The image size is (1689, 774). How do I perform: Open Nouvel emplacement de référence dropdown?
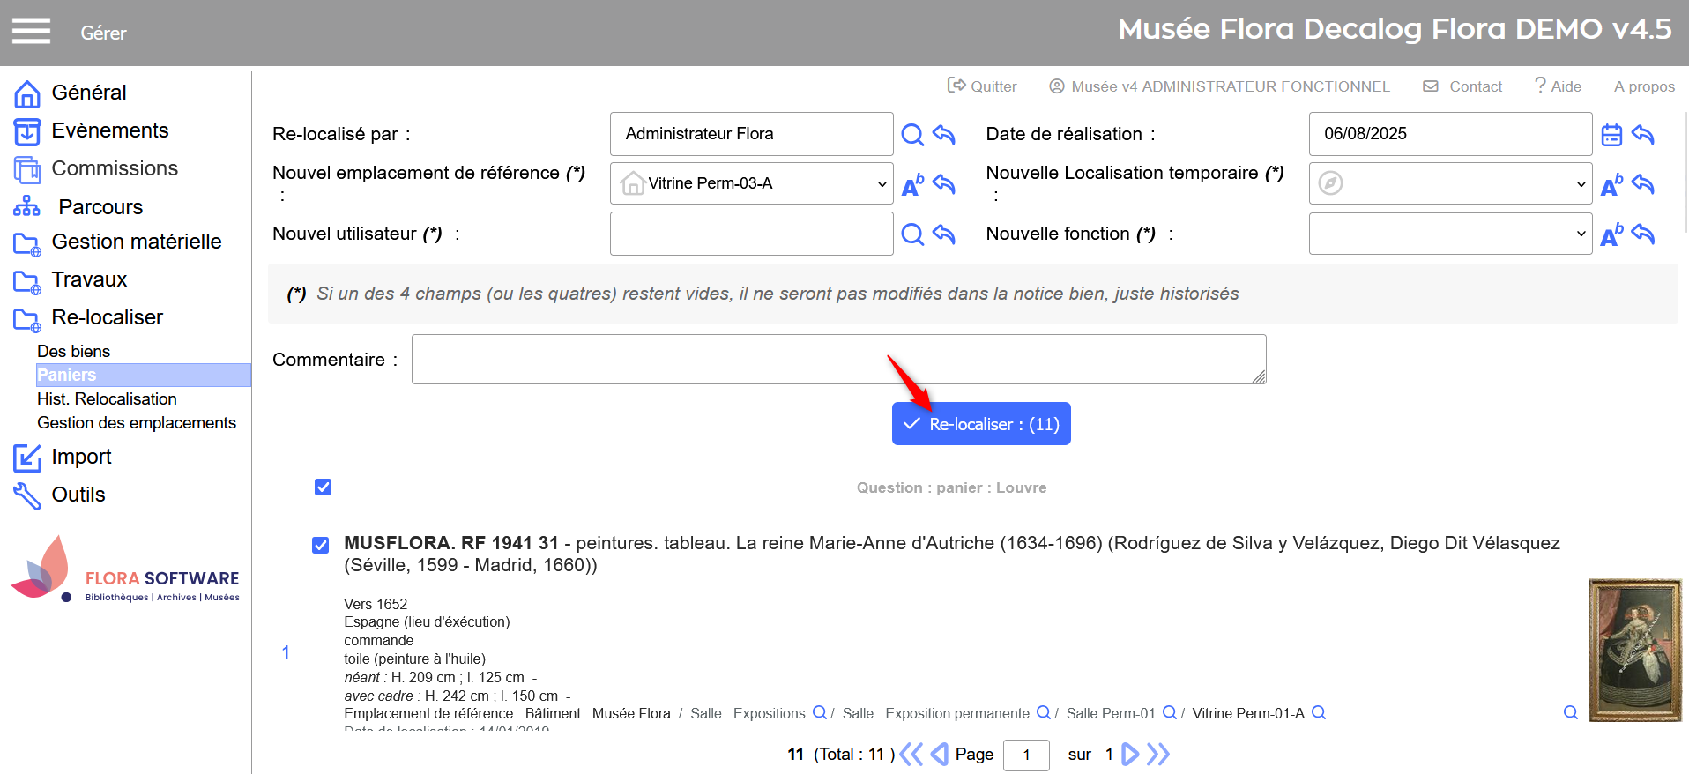[x=751, y=183]
